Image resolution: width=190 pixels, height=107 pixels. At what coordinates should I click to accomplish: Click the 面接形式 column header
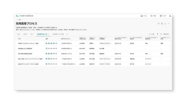148,39
